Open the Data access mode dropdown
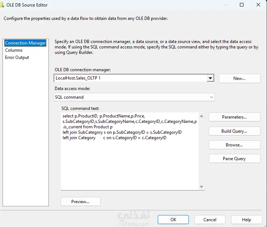267x227 pixels. click(x=134, y=97)
